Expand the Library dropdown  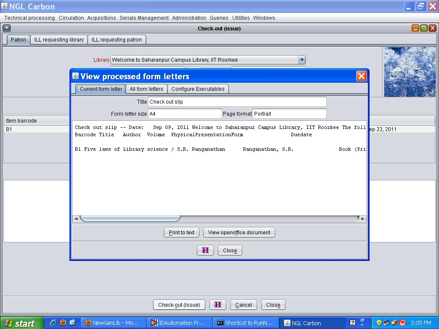[301, 60]
